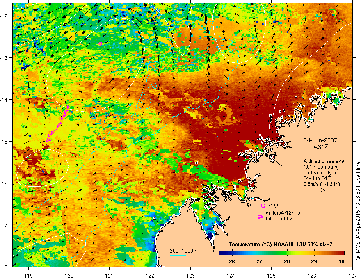The width and height of the screenshot is (361, 279).
Task: Click the 'Temperature (°C) NOAA18_L3U 50% ql>=2' title
Action: pos(281,245)
